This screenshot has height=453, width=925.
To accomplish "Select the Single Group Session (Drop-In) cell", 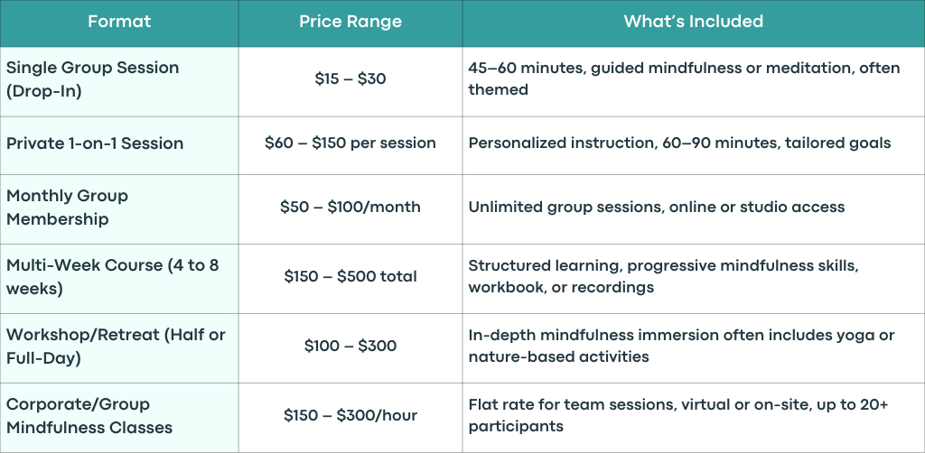I will pos(119,82).
